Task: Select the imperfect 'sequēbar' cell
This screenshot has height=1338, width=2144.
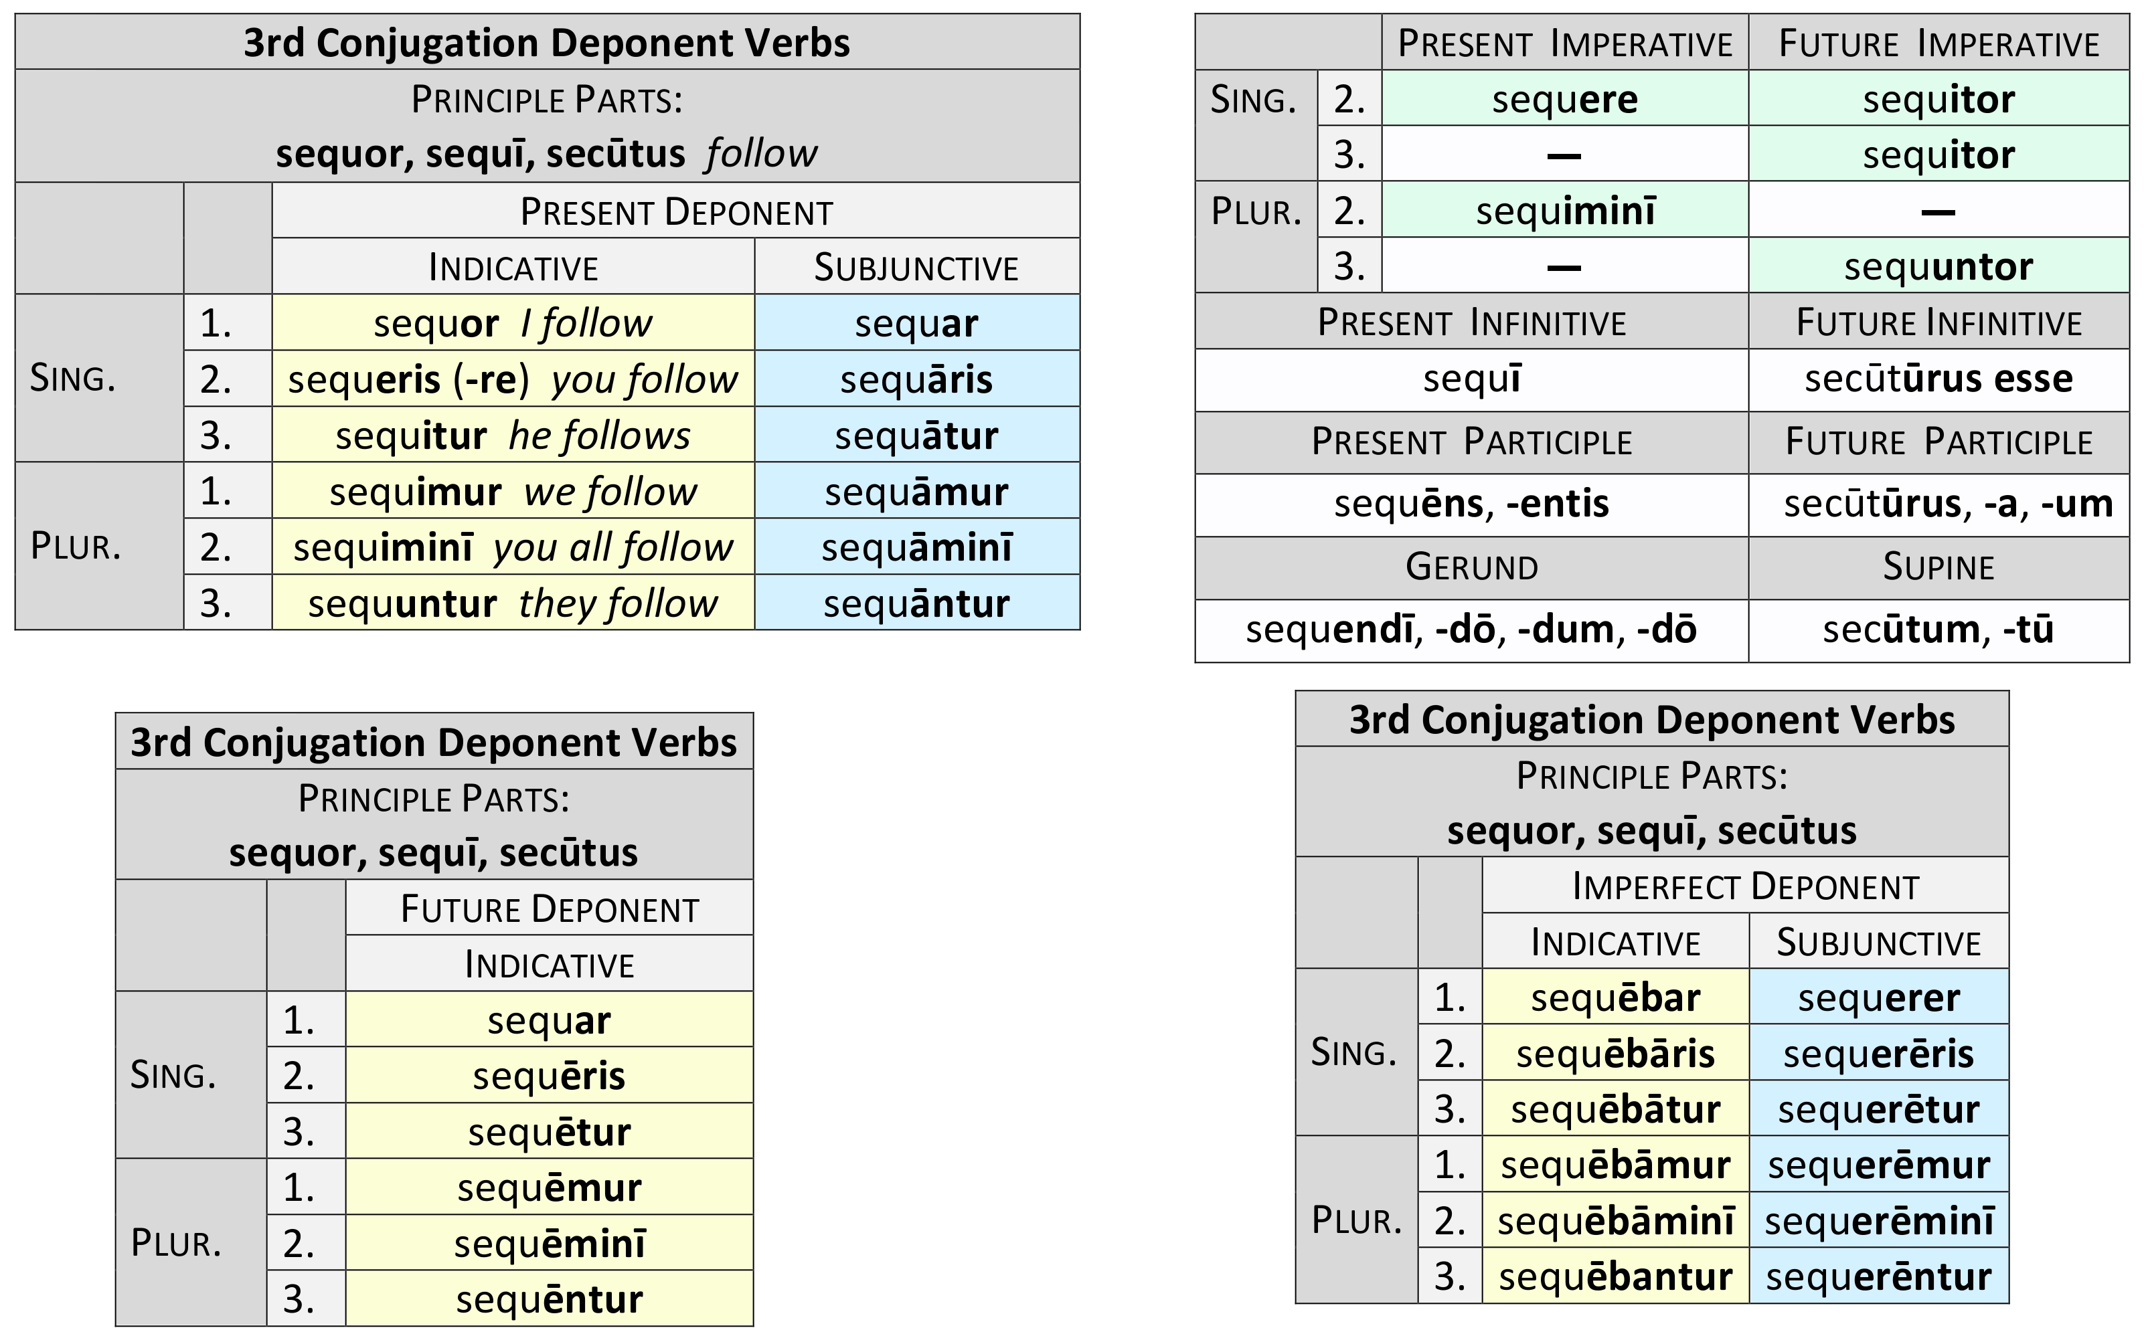Action: (1615, 997)
